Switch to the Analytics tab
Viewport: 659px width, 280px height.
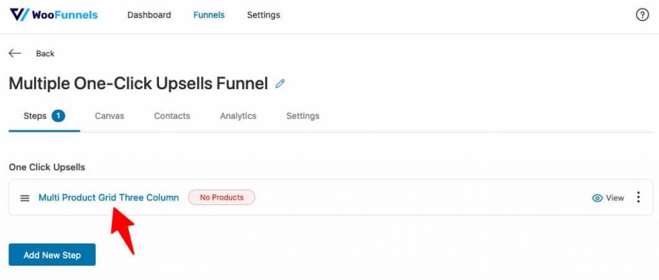pos(238,116)
